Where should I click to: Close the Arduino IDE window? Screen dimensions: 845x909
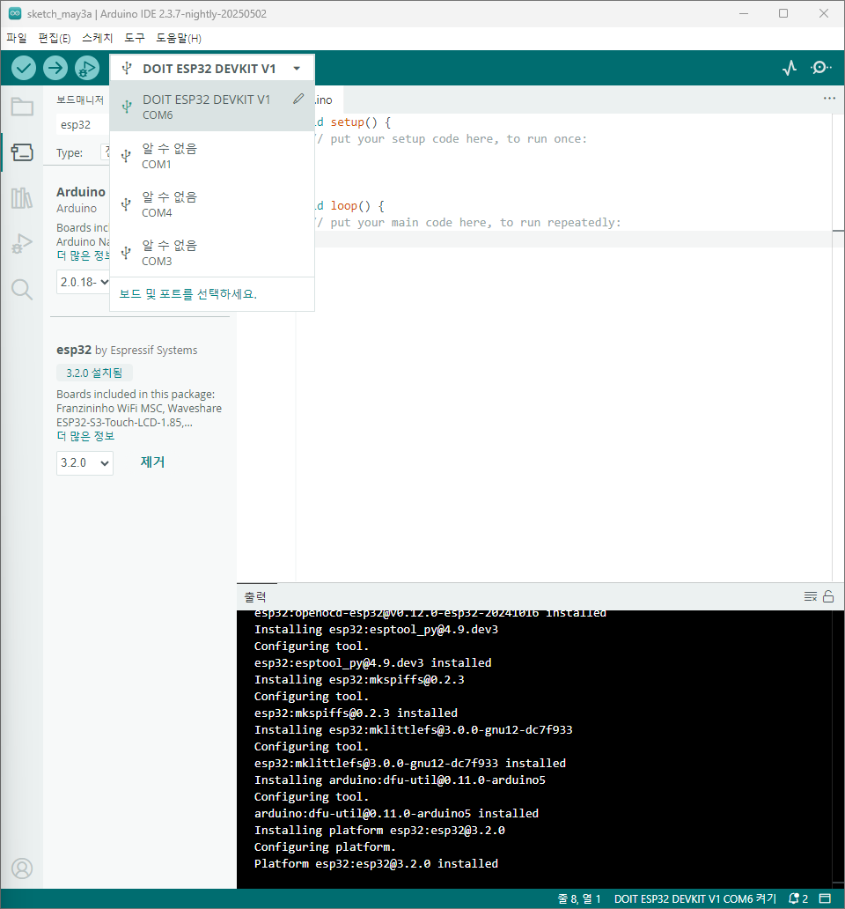[x=824, y=13]
